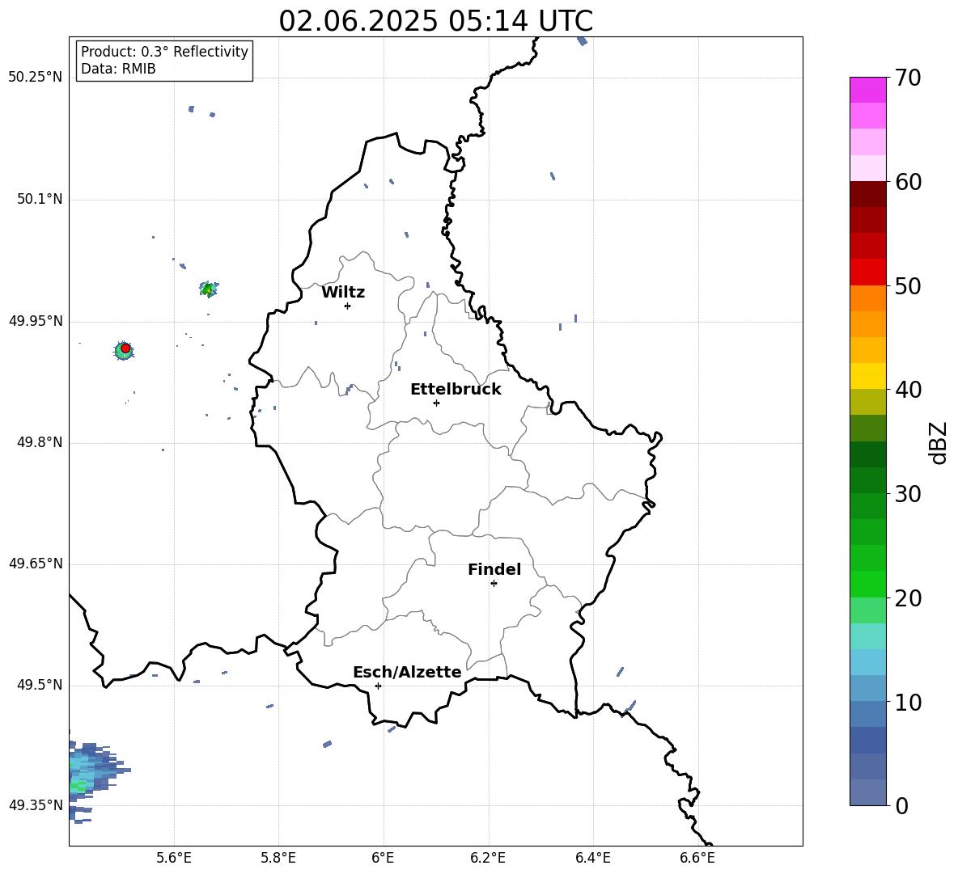
Task: Click the Ettelbruck cross marker
Action: coord(436,403)
